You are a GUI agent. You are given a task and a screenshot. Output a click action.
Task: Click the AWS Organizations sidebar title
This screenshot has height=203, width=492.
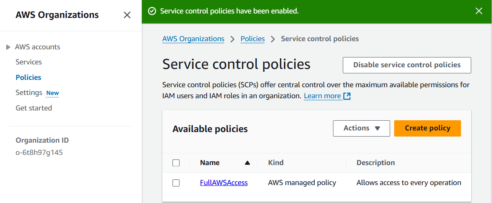pos(57,15)
